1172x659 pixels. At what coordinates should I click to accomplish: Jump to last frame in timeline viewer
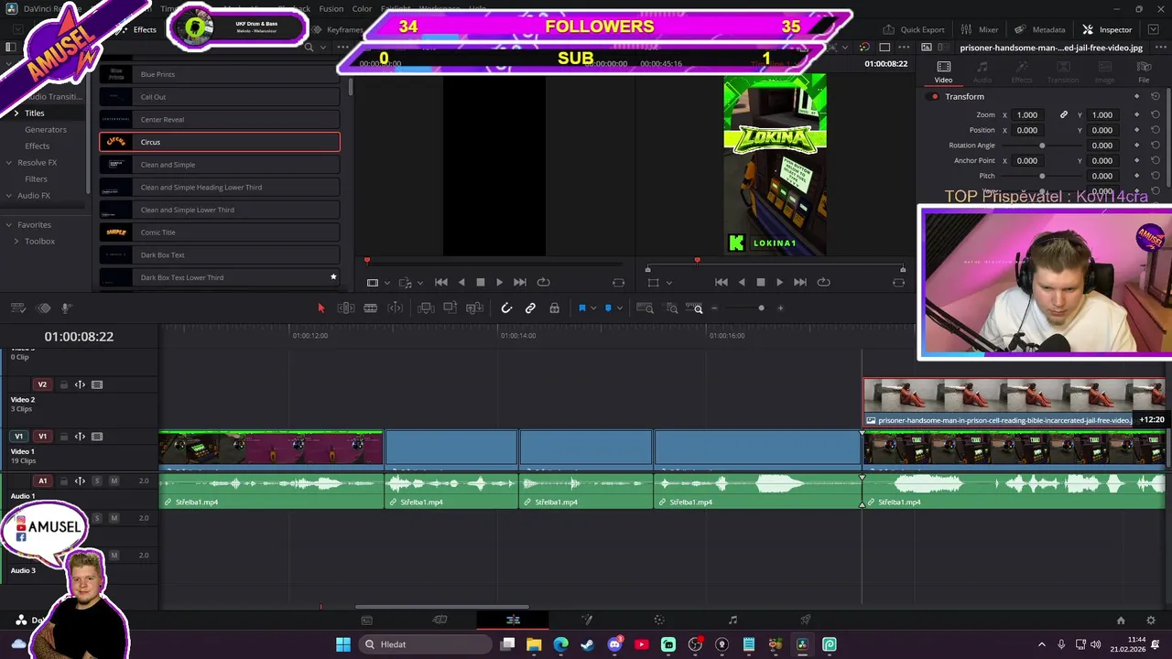click(800, 282)
